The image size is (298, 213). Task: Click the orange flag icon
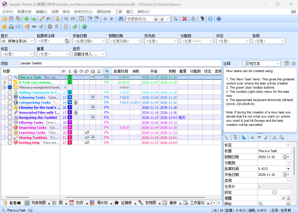tap(27, 27)
